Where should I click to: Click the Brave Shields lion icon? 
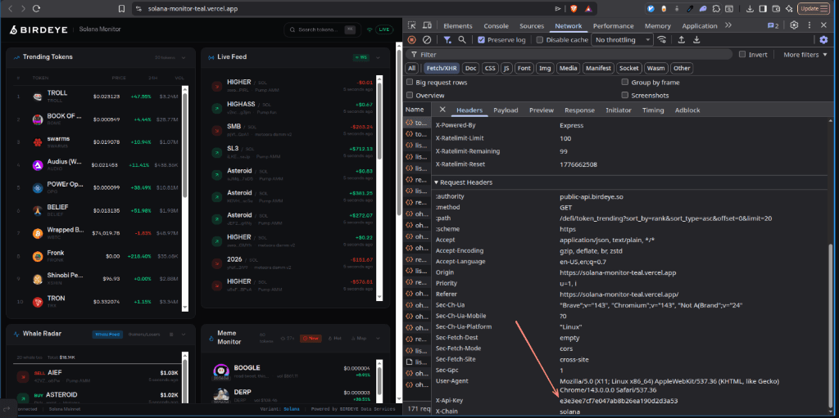pyautogui.click(x=573, y=8)
